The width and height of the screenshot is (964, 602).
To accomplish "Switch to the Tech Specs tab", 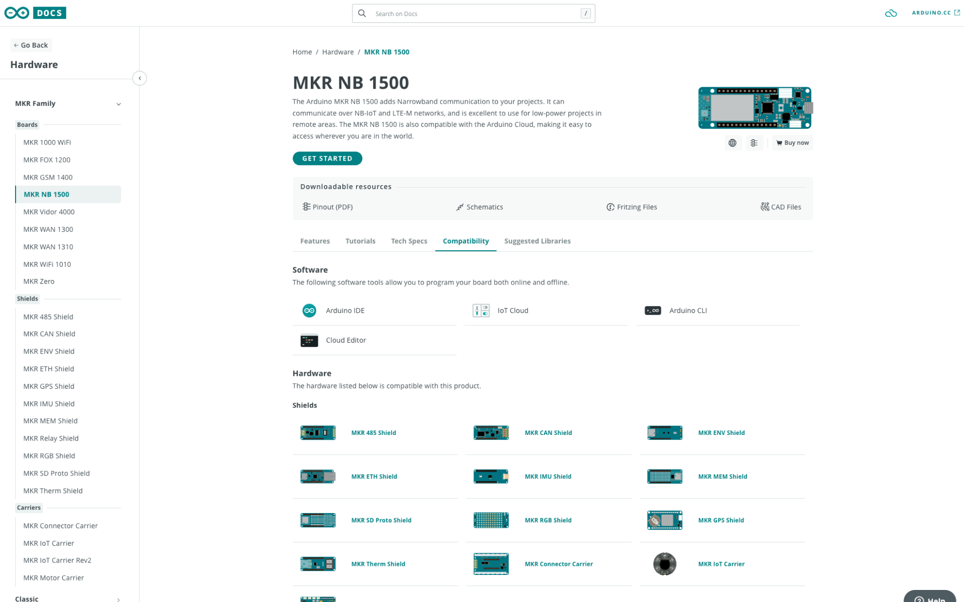I will [409, 241].
